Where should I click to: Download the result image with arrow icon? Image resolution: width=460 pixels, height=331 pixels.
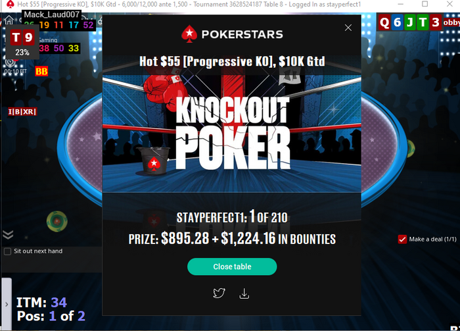pyautogui.click(x=244, y=293)
